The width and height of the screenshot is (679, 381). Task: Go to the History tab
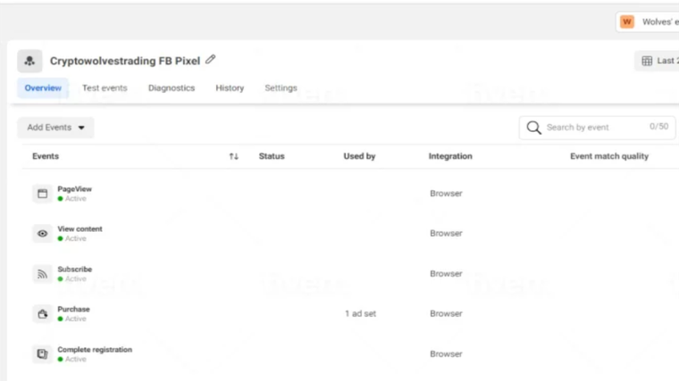(230, 88)
